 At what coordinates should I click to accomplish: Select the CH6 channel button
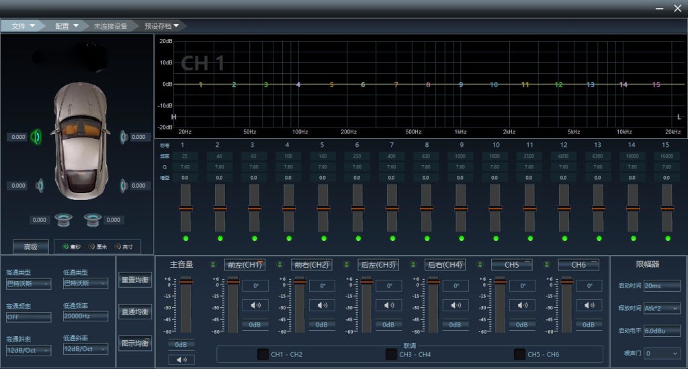[x=578, y=265]
